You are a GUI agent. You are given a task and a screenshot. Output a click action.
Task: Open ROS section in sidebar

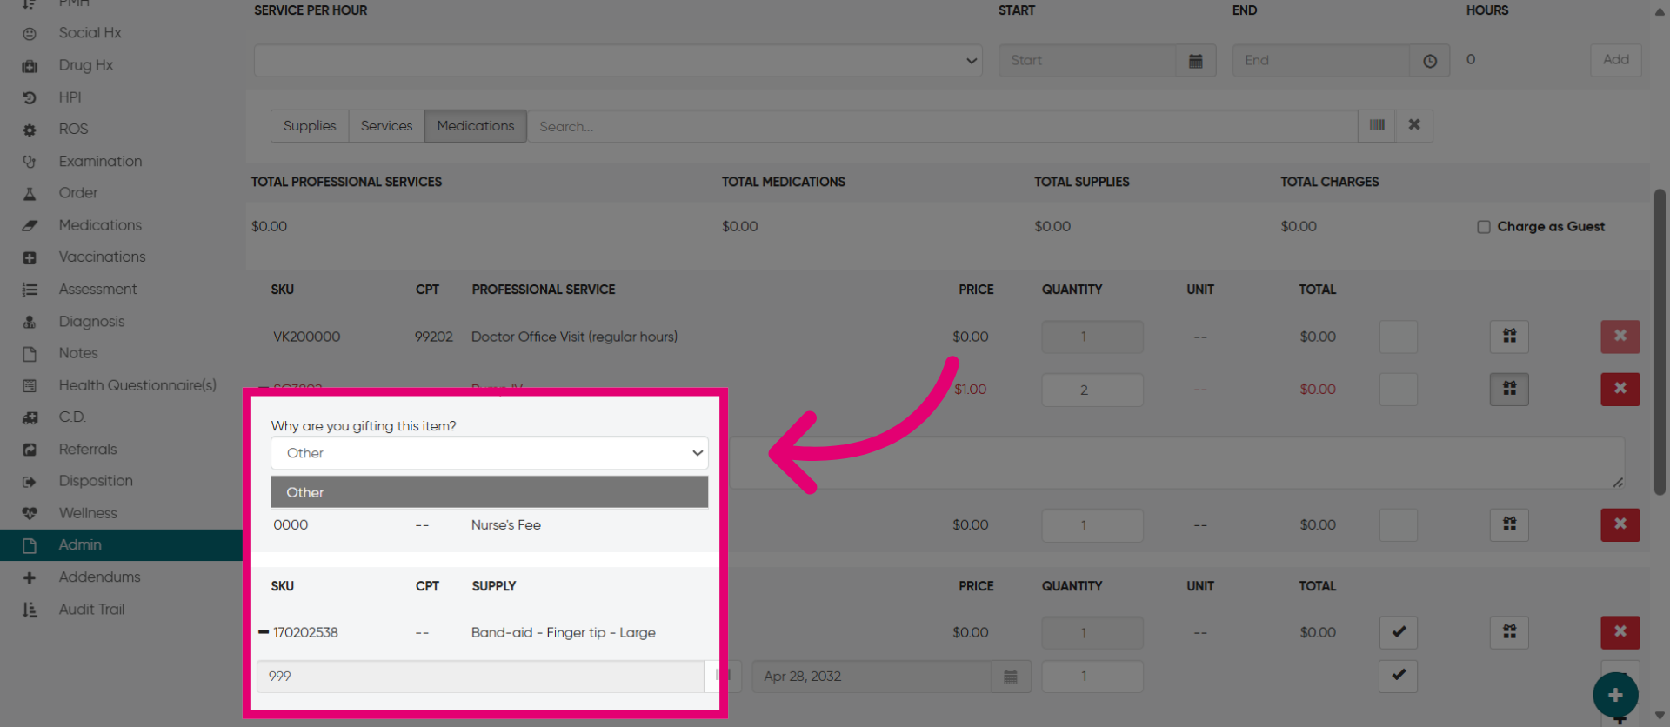coord(73,129)
